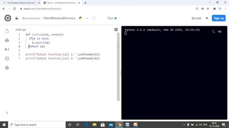Run the program with Run button

112,18
